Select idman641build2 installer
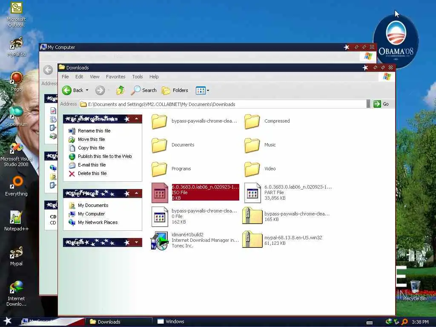The width and height of the screenshot is (436, 327). (195, 240)
